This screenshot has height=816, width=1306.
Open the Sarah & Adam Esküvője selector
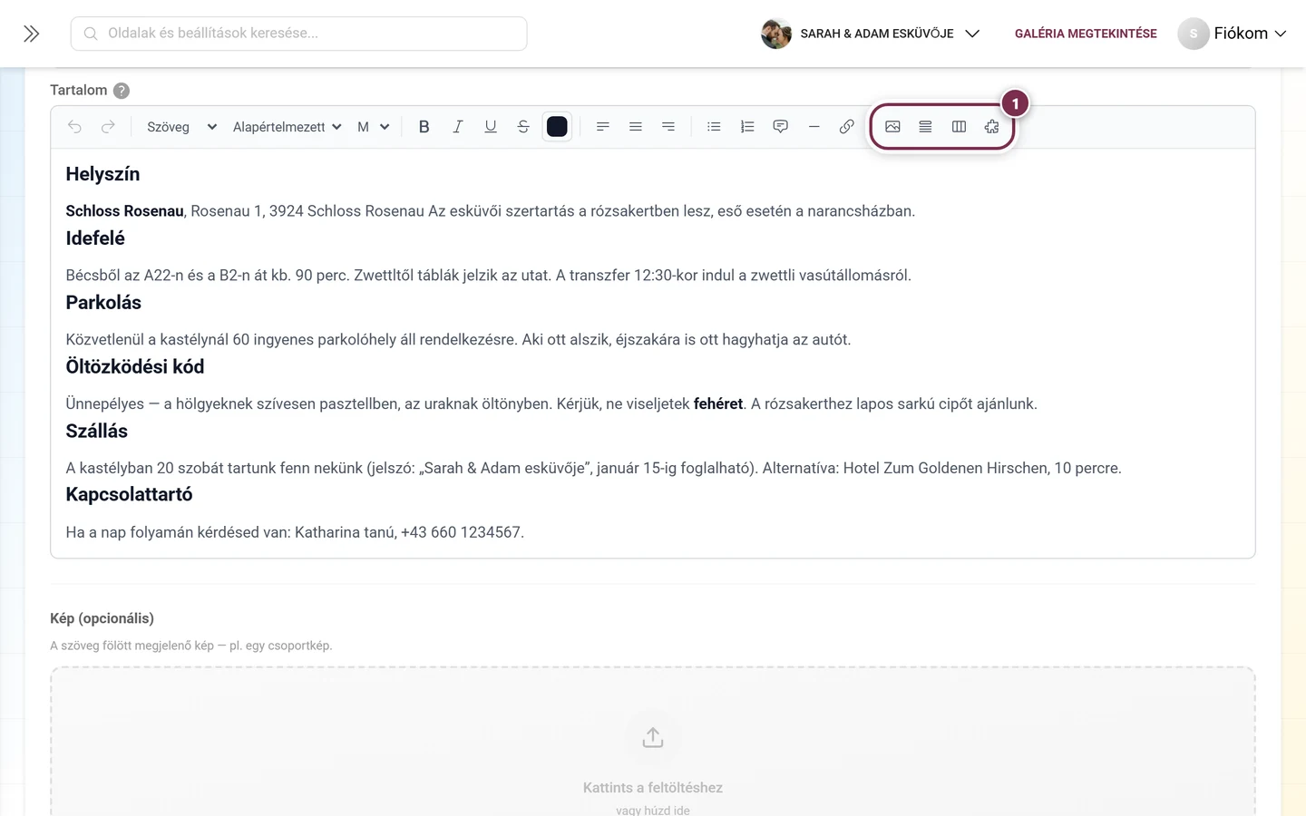tap(871, 34)
